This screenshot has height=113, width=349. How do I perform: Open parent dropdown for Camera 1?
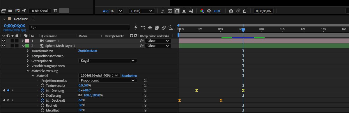click(x=158, y=41)
